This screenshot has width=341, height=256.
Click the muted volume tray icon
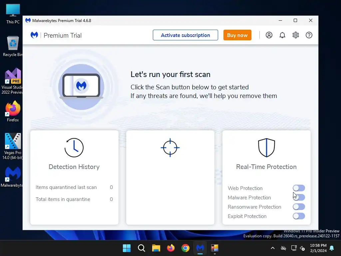pos(302,248)
